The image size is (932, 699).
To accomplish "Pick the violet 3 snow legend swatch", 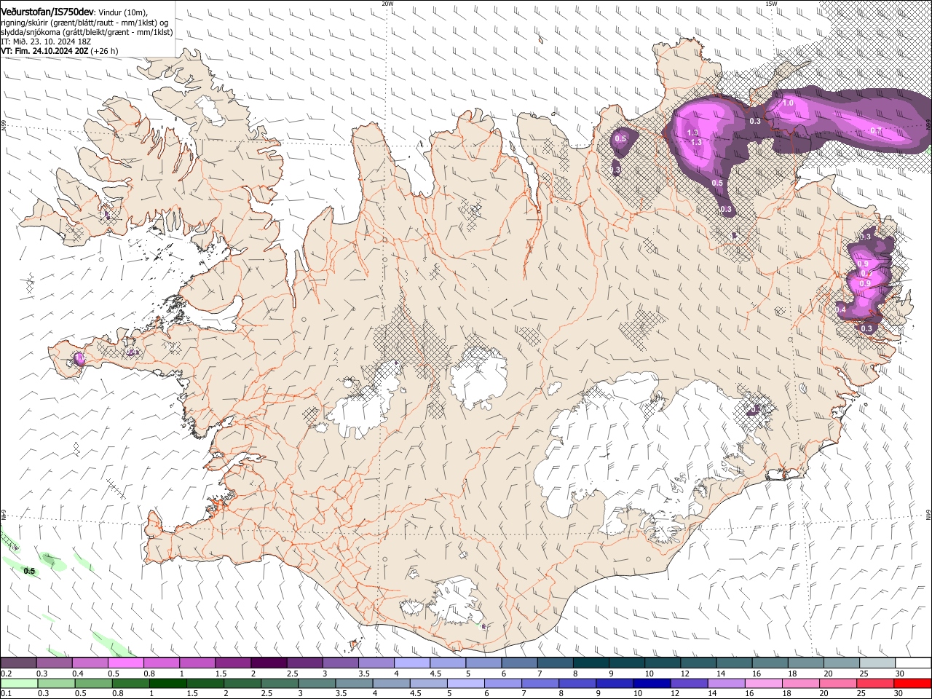I will click(341, 663).
